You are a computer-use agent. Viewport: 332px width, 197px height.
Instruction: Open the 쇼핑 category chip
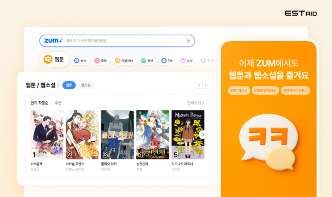click(x=187, y=61)
